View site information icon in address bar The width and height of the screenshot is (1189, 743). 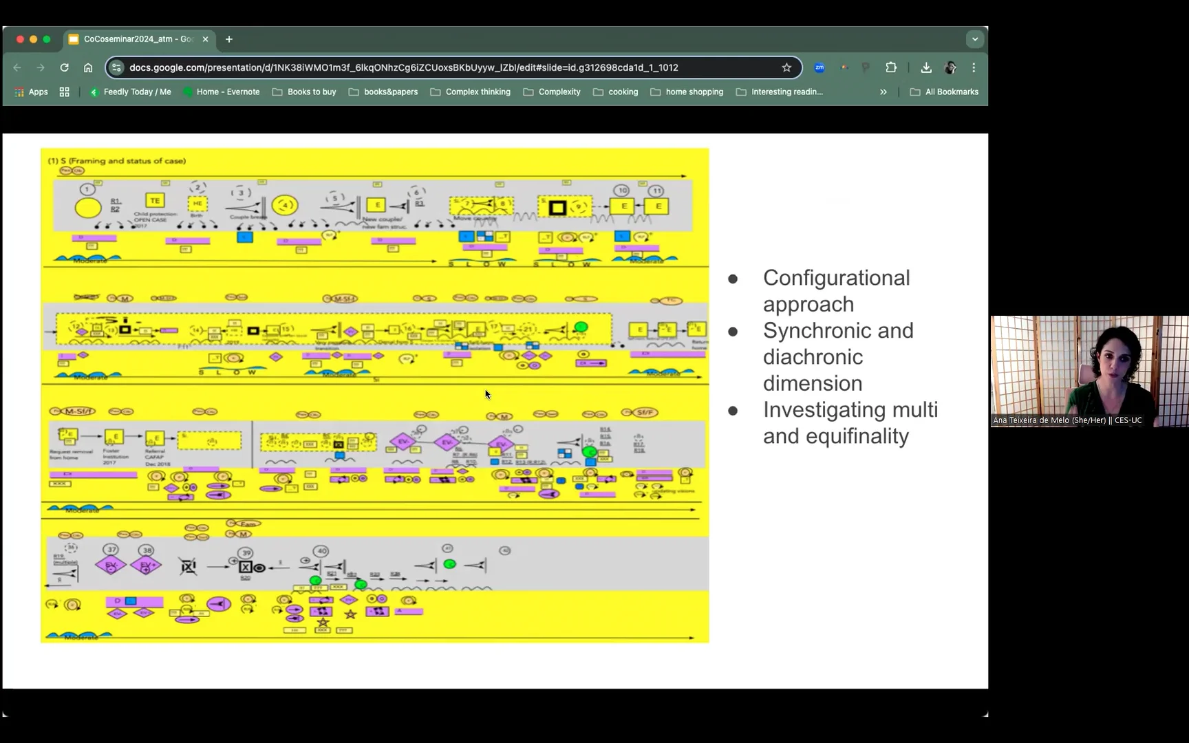[x=116, y=67]
